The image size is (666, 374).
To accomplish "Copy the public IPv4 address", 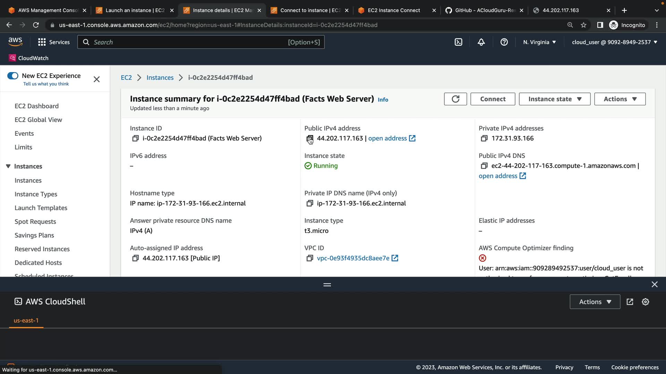I will pos(309,139).
